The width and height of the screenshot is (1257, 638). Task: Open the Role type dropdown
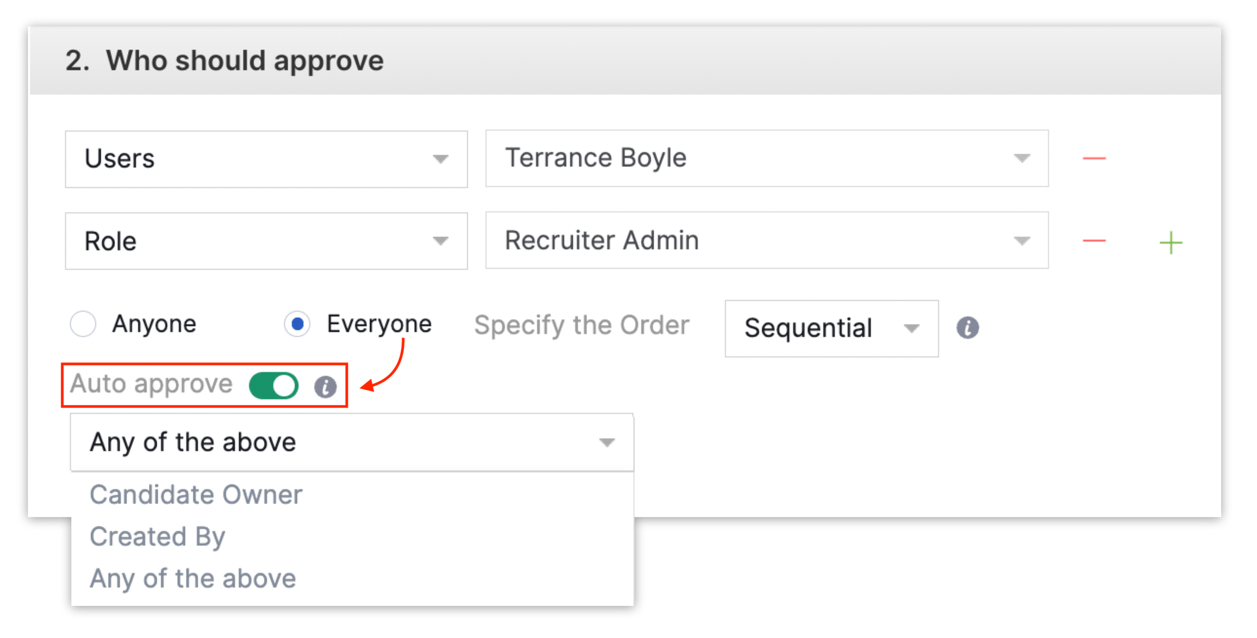pos(266,241)
